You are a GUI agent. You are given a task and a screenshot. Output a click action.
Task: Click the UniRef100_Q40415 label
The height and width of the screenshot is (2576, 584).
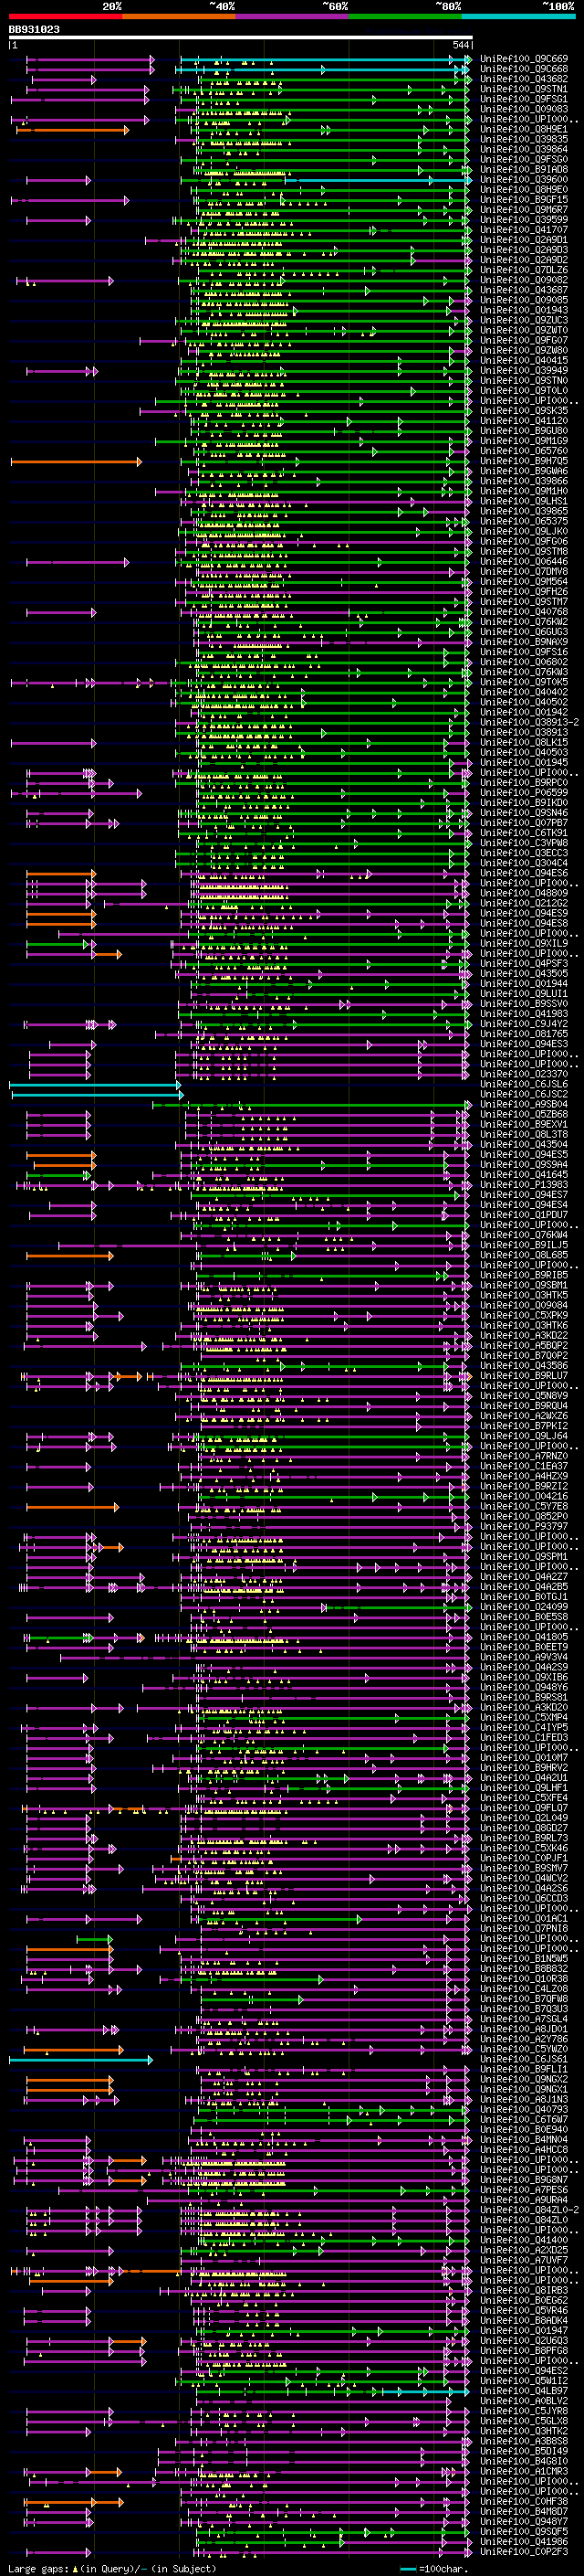coord(523,360)
